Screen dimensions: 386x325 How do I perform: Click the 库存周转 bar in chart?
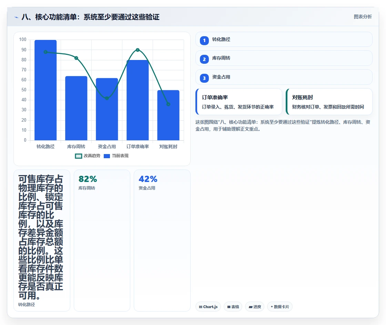pyautogui.click(x=76, y=108)
